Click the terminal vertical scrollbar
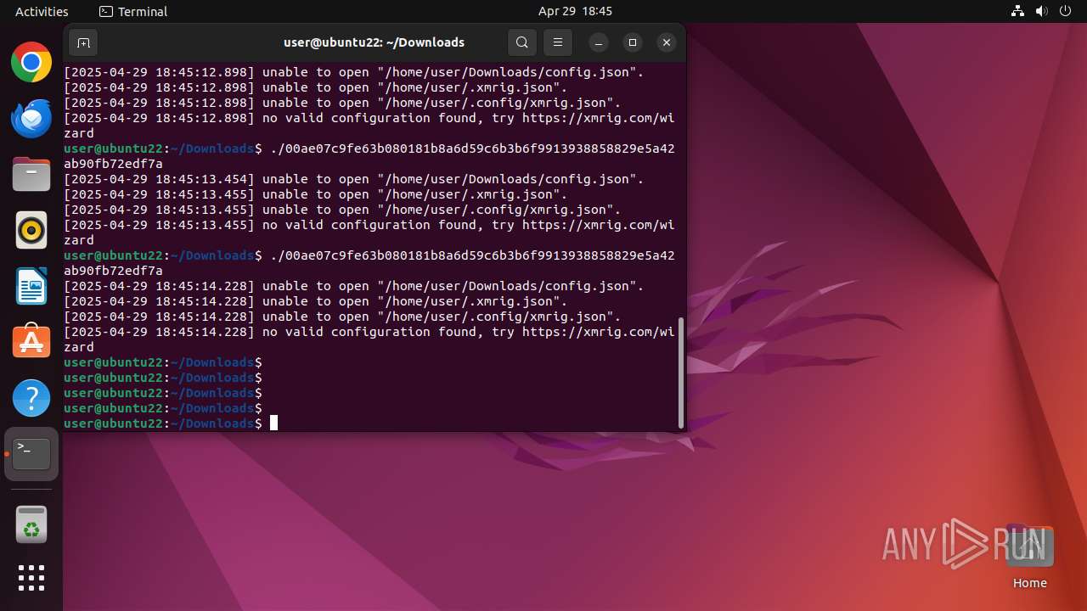This screenshot has width=1087, height=611. tap(681, 373)
